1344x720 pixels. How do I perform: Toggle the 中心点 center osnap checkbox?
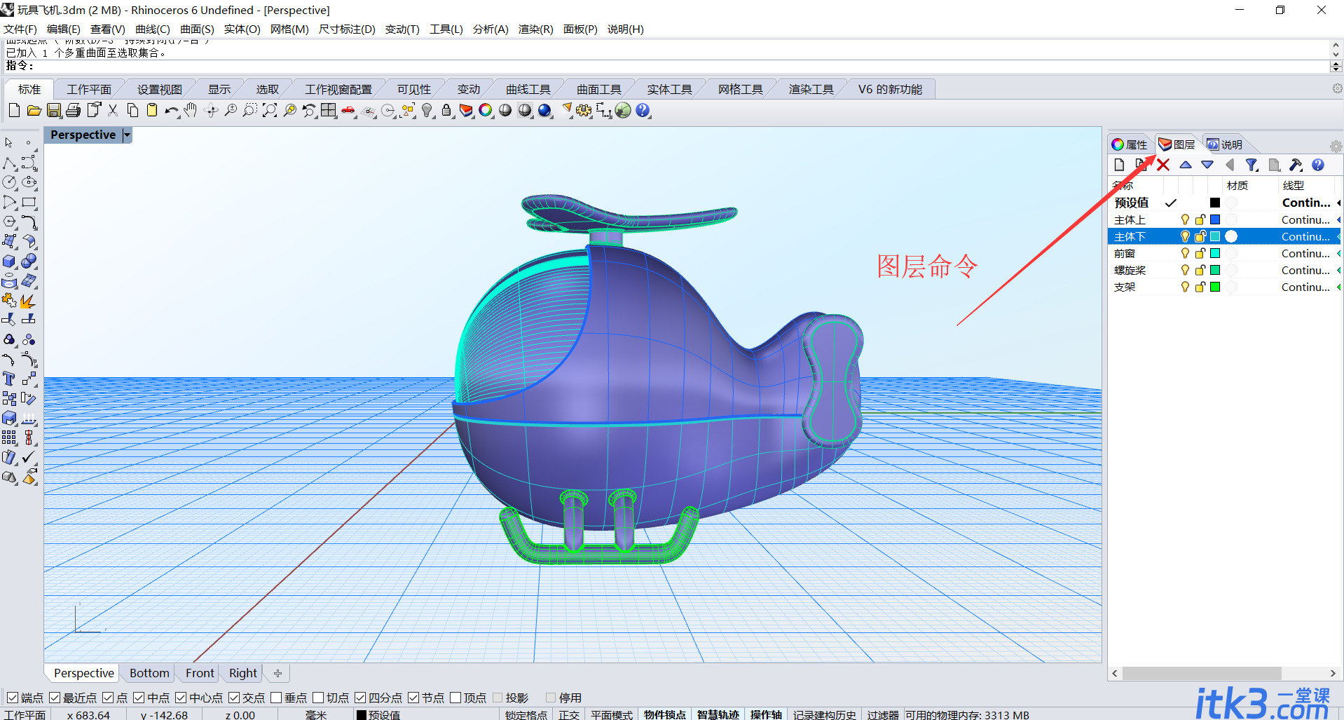point(181,698)
